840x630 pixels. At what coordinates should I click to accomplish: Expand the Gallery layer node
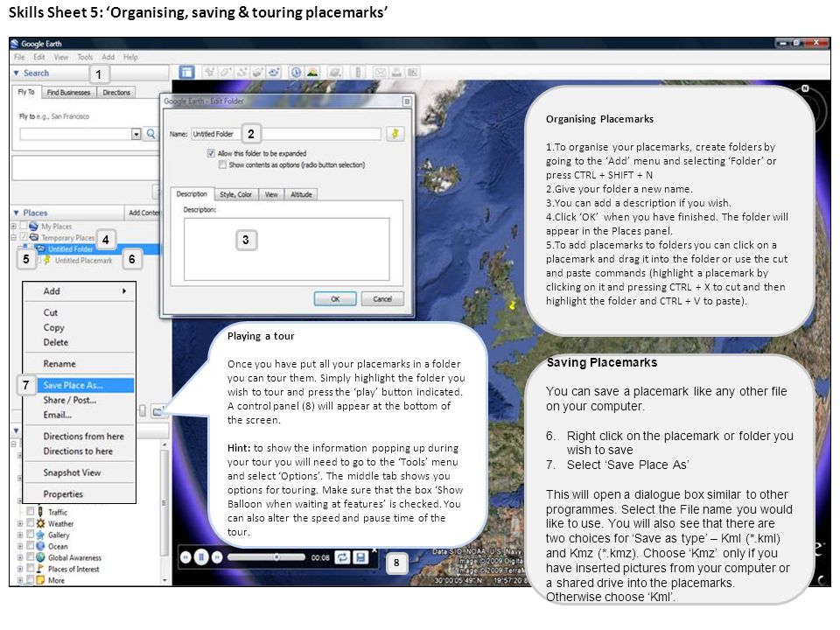point(20,535)
